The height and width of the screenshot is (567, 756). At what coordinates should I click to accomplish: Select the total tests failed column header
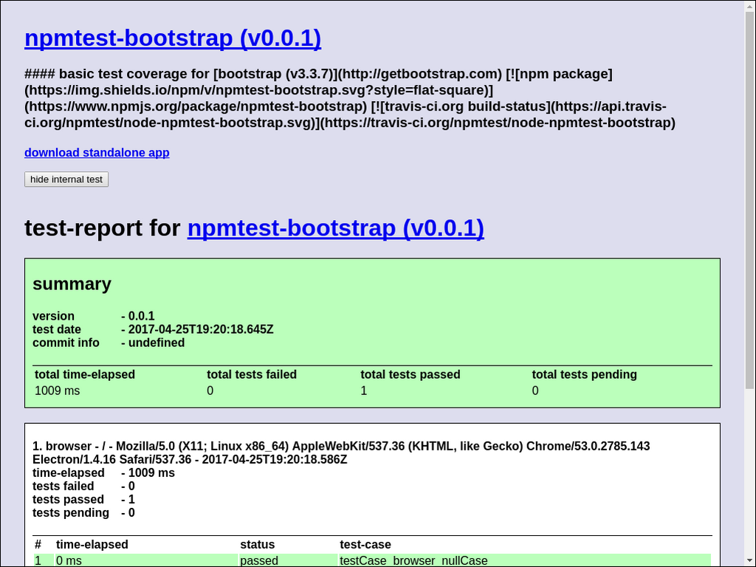pos(252,375)
